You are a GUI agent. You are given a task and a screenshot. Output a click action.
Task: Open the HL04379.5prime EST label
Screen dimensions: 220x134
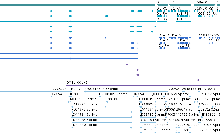coord(84,110)
